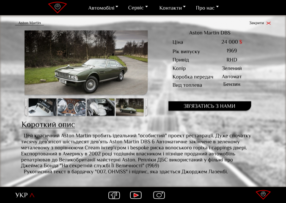The height and width of the screenshot is (203, 286).
Task: Click the Привід label
Action: 181,60
